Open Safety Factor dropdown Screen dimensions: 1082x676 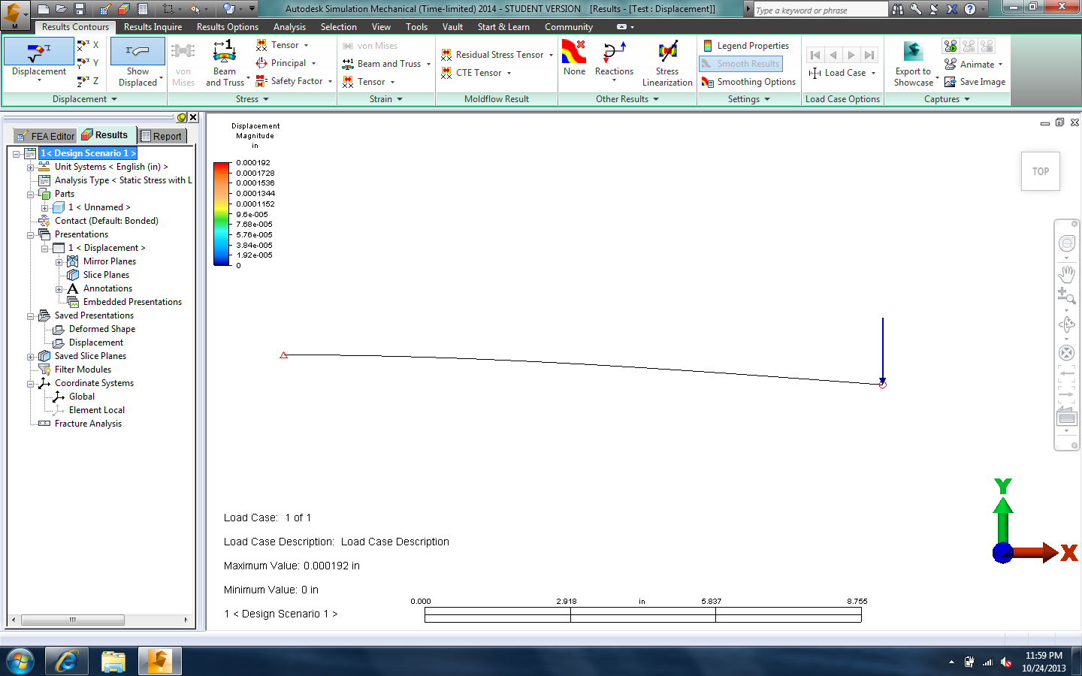(294, 81)
